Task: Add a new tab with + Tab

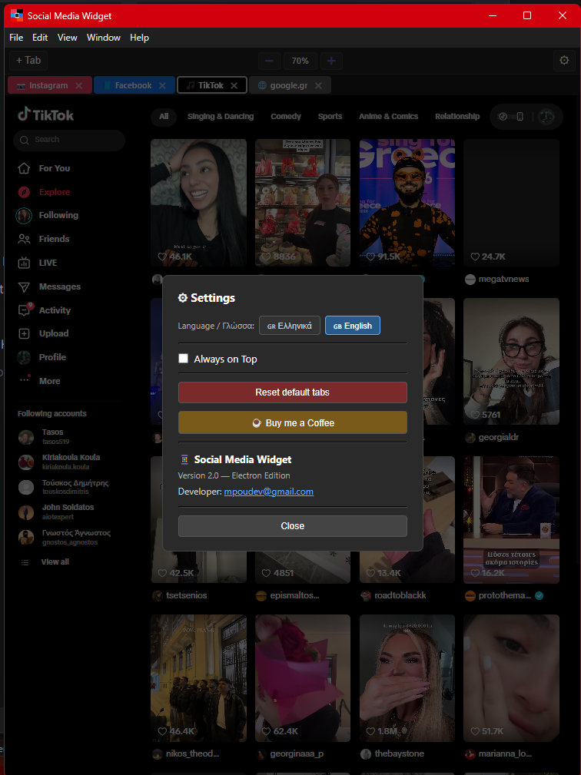Action: click(x=28, y=61)
